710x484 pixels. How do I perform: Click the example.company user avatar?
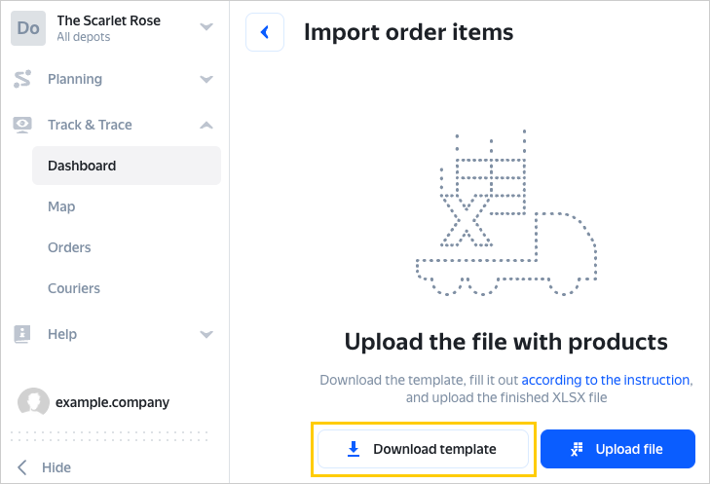pos(34,401)
